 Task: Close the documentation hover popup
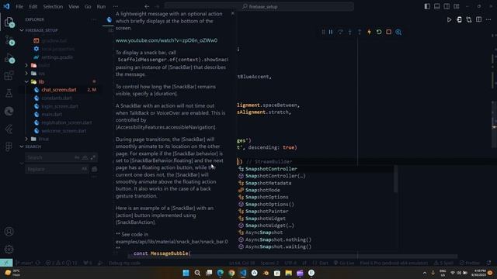pyautogui.click(x=233, y=14)
